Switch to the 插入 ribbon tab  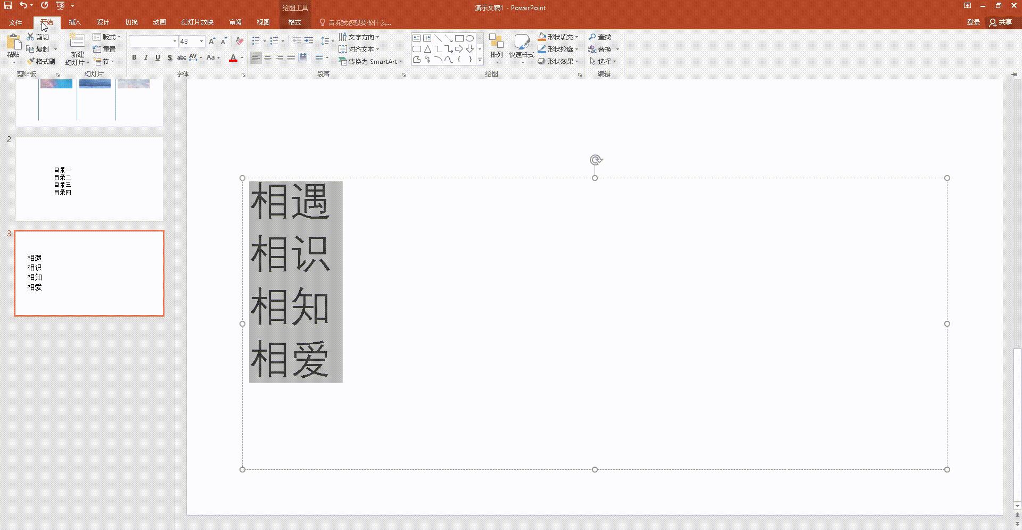click(75, 22)
